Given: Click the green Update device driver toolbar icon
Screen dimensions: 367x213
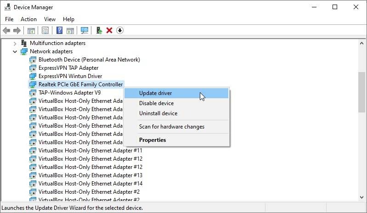Looking at the screenshot, I should pos(99,30).
